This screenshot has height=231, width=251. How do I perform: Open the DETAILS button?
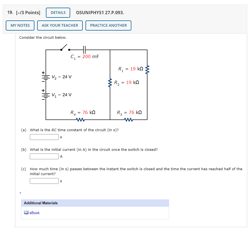coord(58,13)
